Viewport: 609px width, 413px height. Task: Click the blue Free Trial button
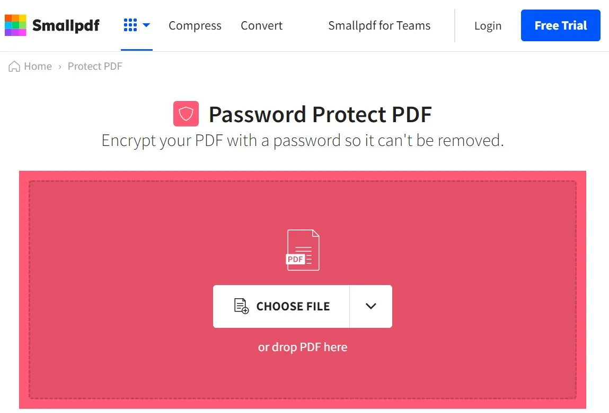[560, 25]
